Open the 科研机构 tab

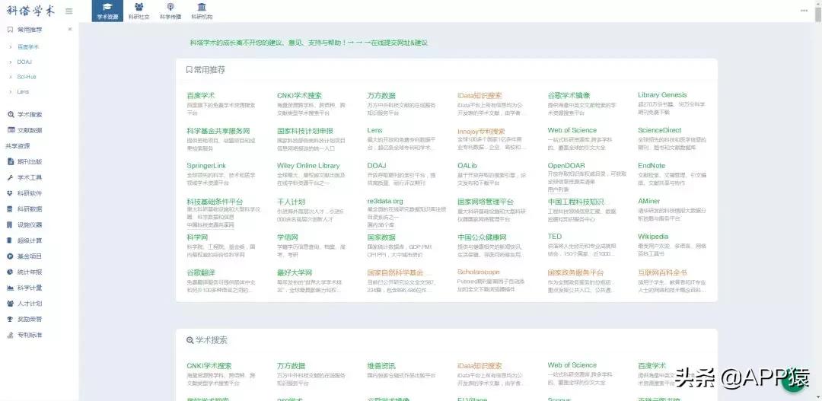tap(202, 11)
